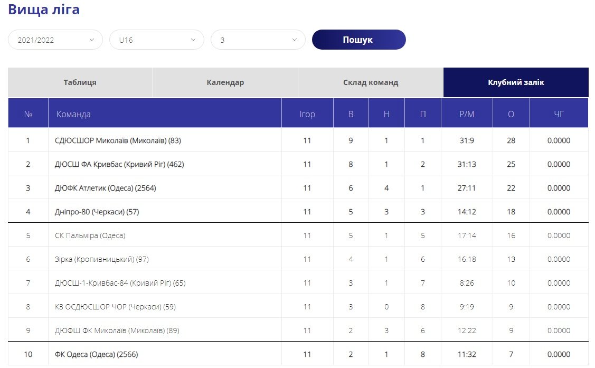Open the Склад команд tab
The image size is (595, 368).
tap(371, 82)
